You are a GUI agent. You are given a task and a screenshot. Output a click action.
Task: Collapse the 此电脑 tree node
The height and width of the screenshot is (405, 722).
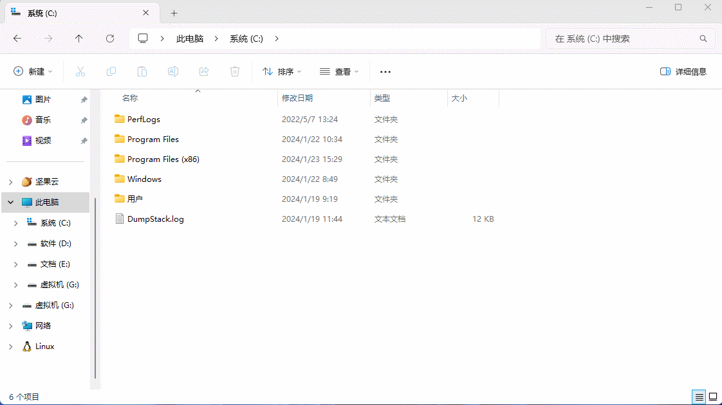(10, 203)
